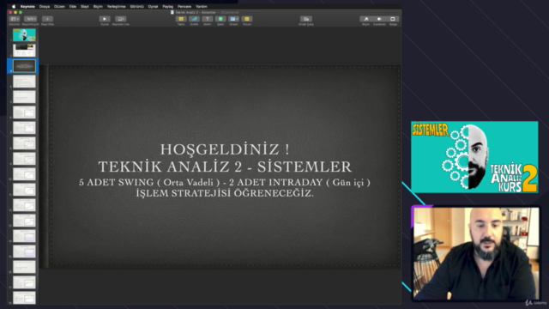Select slide 14 thumbnail in navigator
This screenshot has width=549, height=309.
coord(24,236)
